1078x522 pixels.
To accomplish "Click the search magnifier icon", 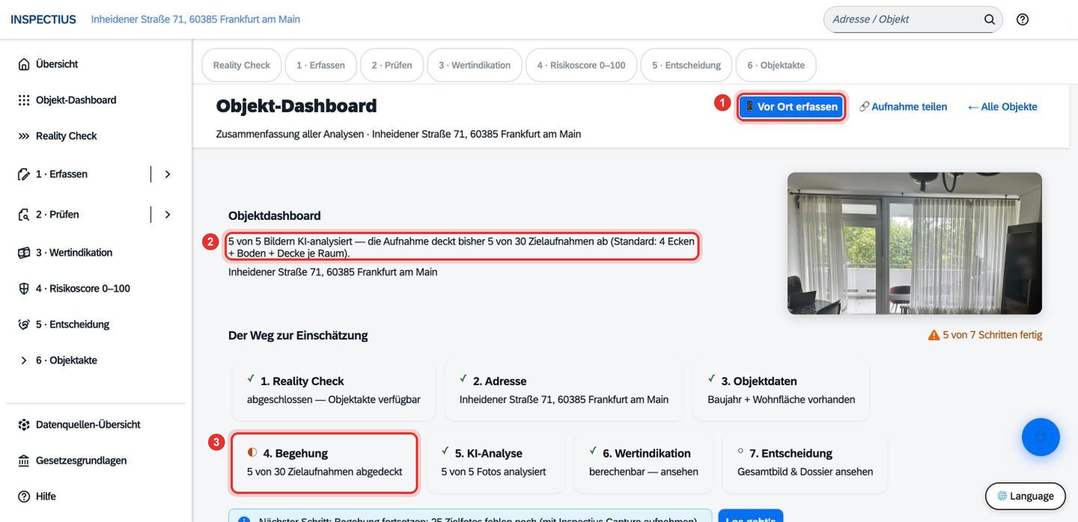I will point(990,19).
